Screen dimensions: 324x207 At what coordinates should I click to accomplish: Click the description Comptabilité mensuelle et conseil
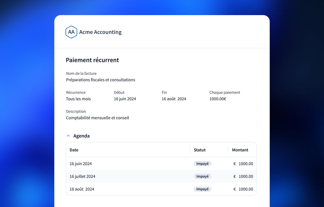(97, 118)
